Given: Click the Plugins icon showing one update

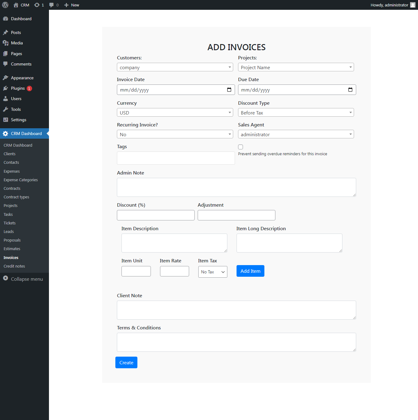Looking at the screenshot, I should 6,88.
